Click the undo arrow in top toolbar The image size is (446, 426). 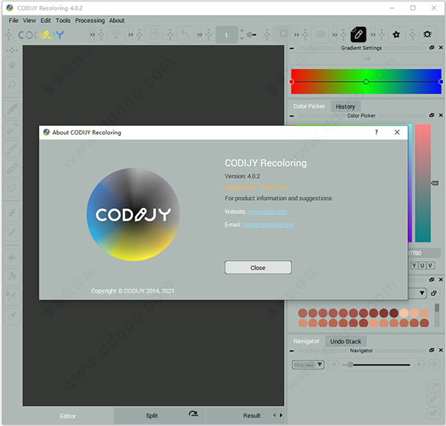185,35
